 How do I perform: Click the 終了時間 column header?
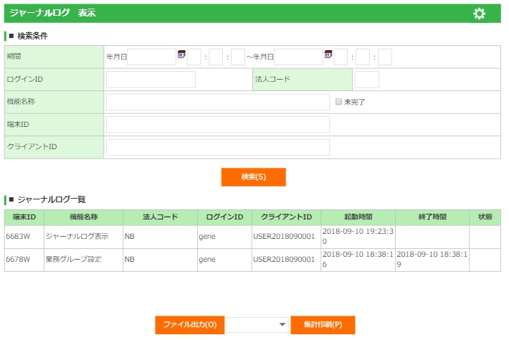432,217
